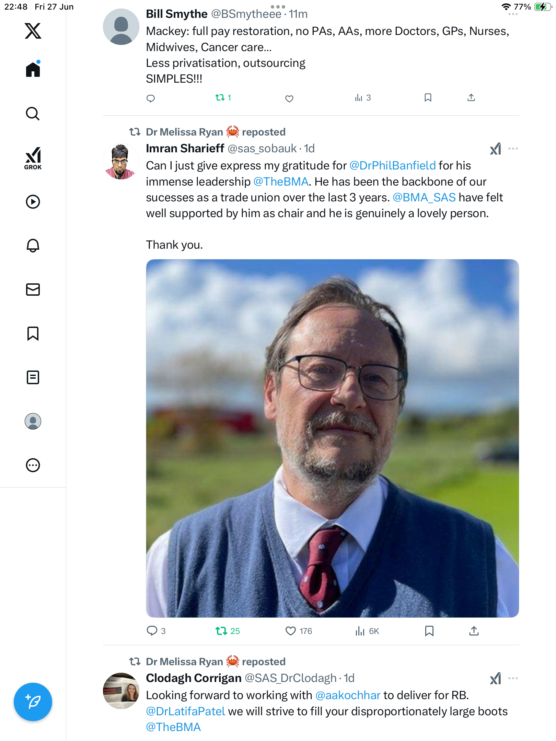
Task: Bookmark Bill Smythe's post
Action: coord(428,98)
